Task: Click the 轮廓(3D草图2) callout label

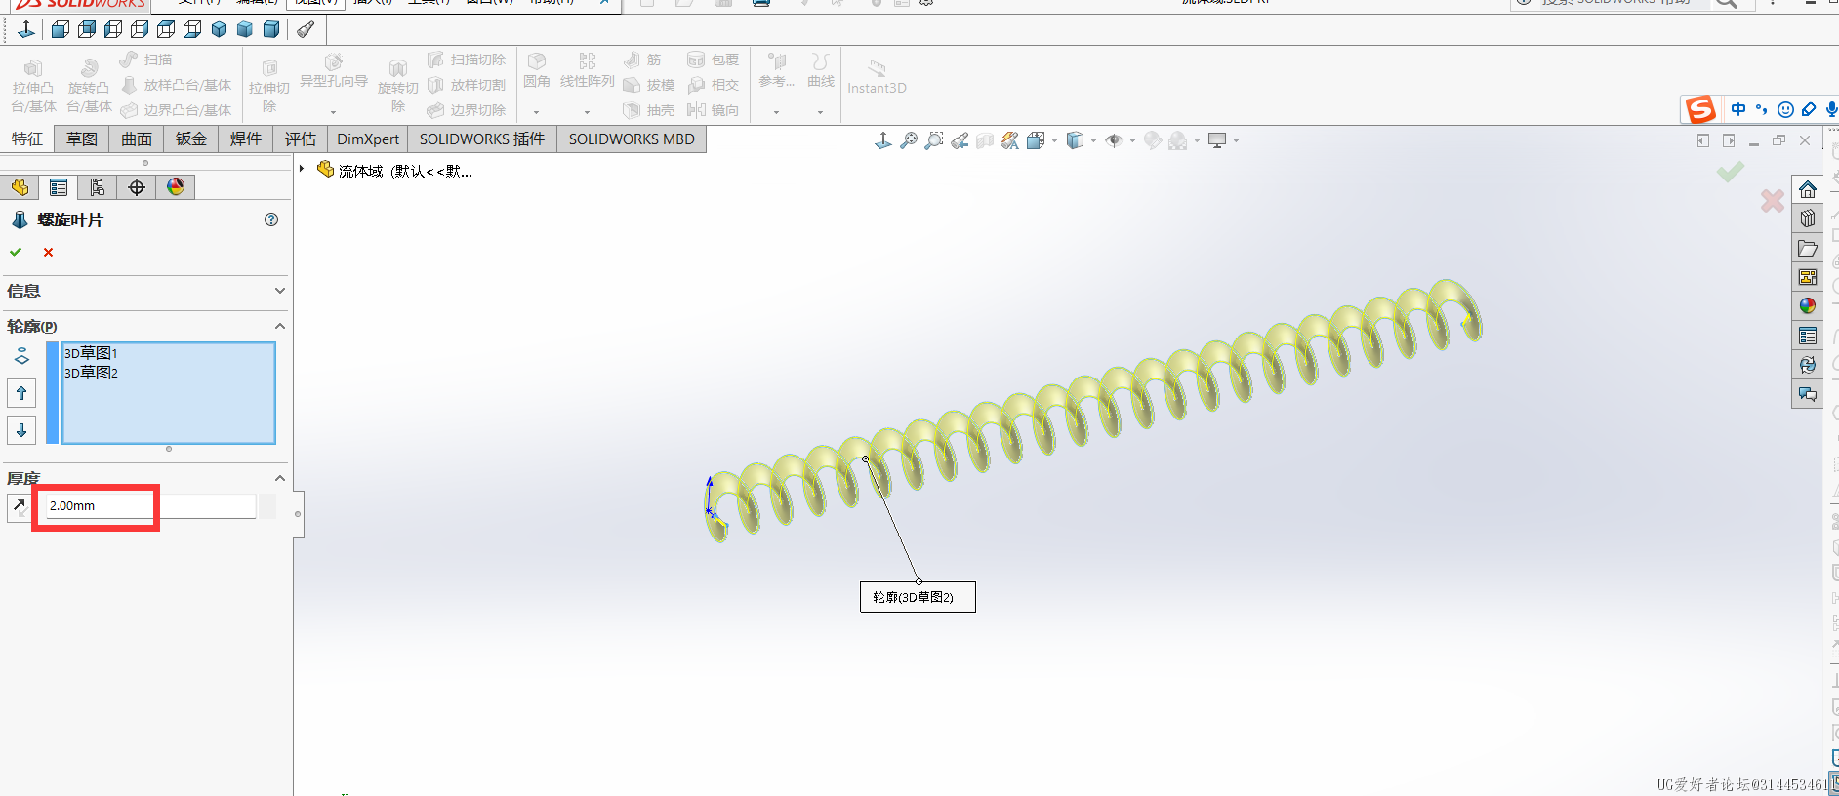Action: pos(918,597)
